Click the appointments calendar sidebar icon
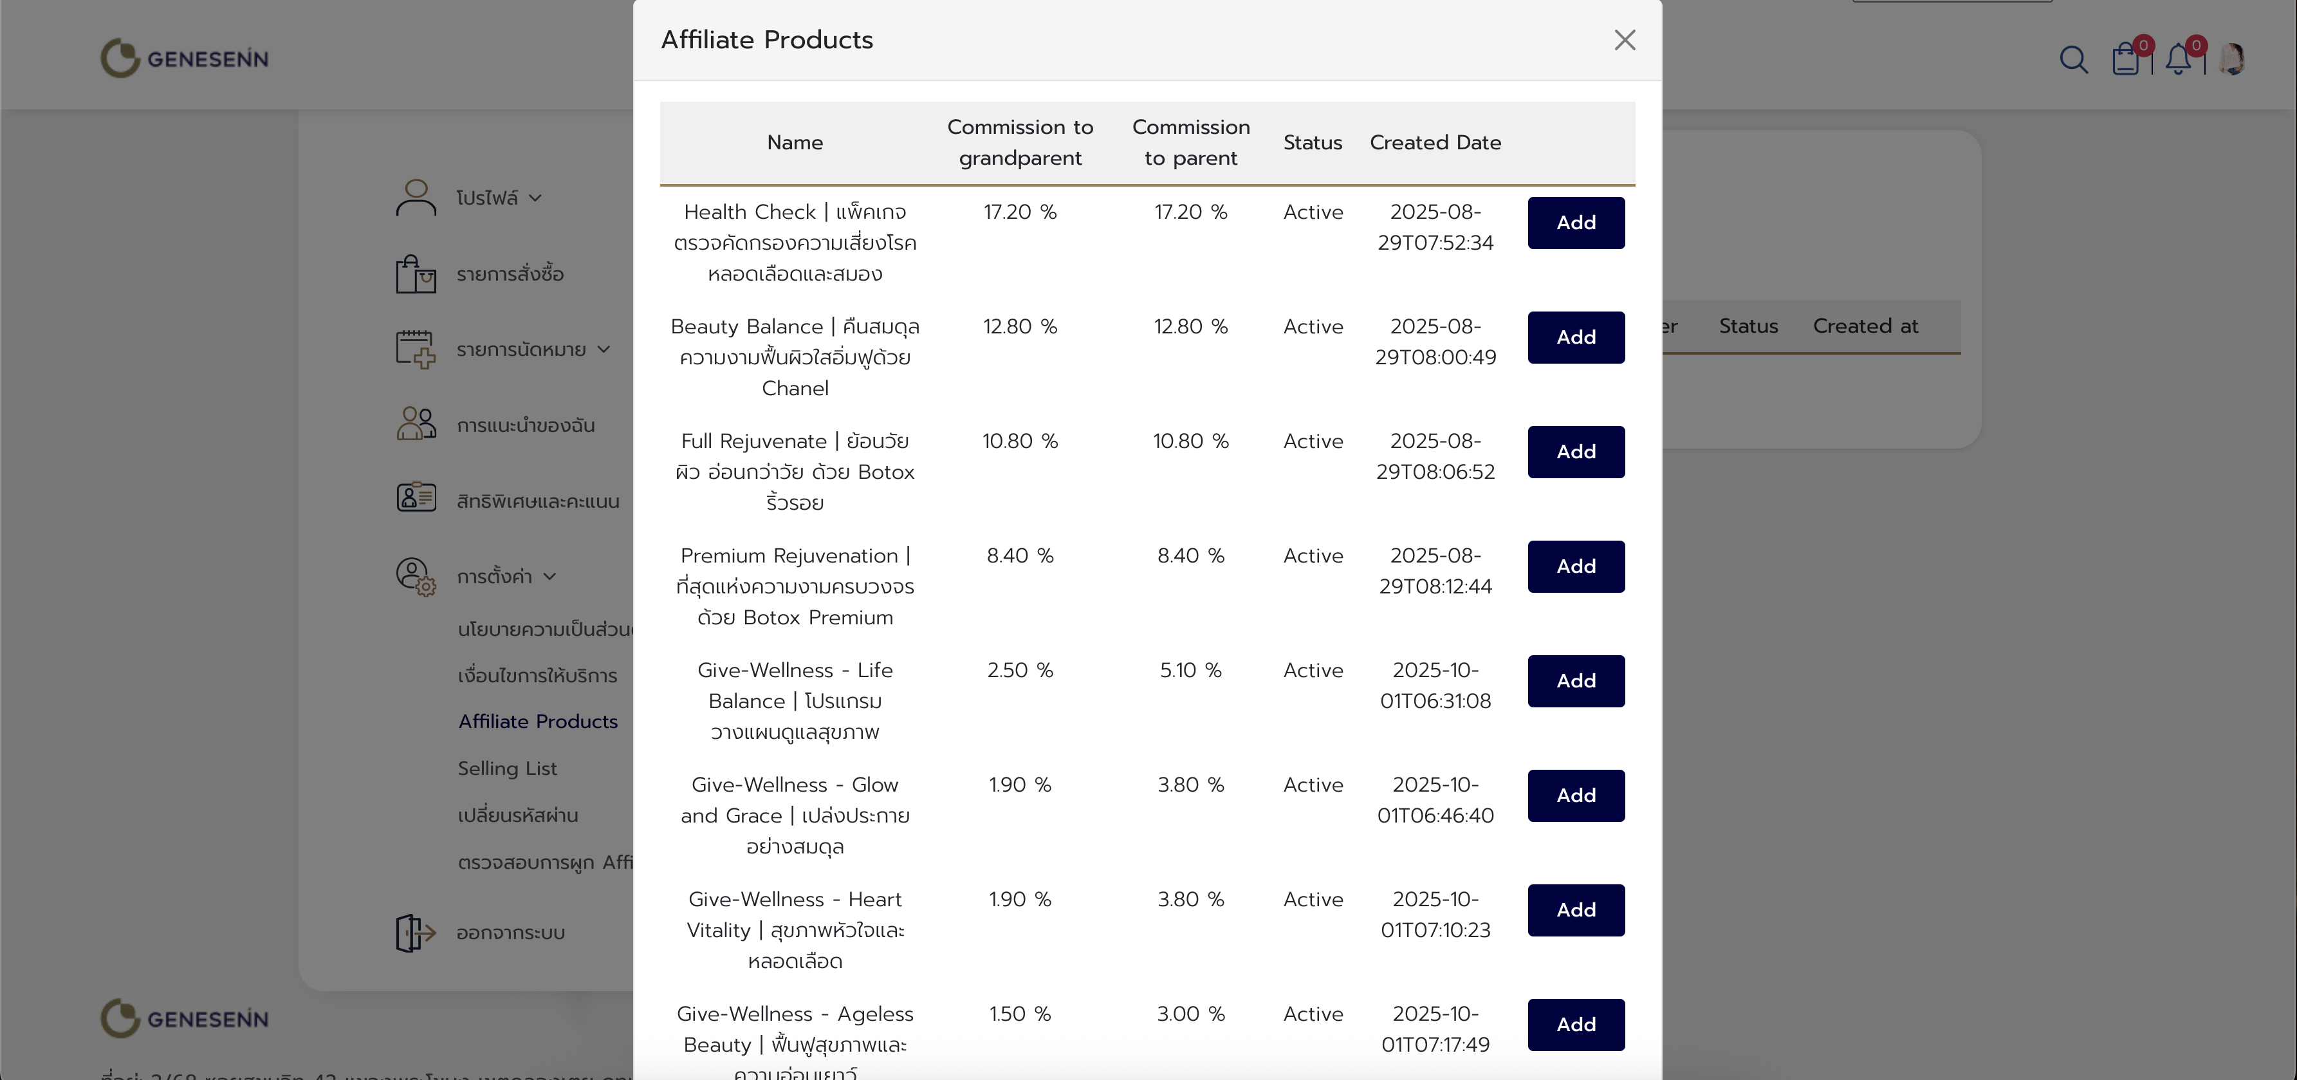This screenshot has height=1080, width=2297. coord(416,349)
